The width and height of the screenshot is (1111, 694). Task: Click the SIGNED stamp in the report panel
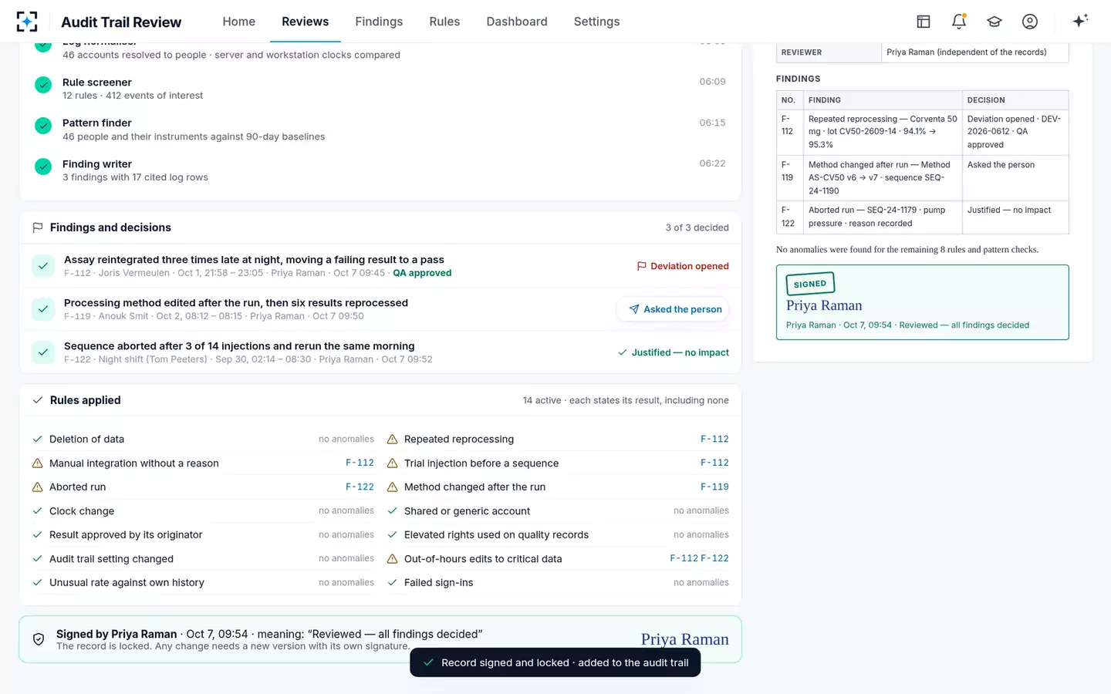coord(810,284)
